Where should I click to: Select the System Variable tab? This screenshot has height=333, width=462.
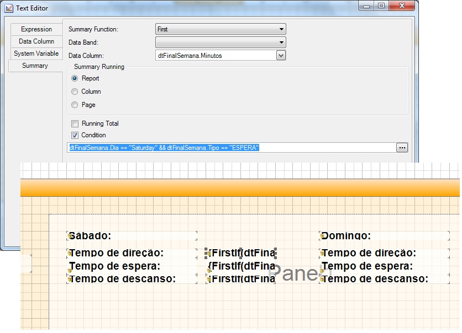coord(36,53)
